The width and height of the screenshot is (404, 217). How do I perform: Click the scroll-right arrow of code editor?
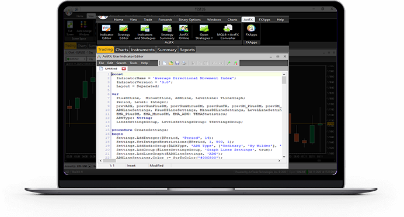tap(279, 160)
